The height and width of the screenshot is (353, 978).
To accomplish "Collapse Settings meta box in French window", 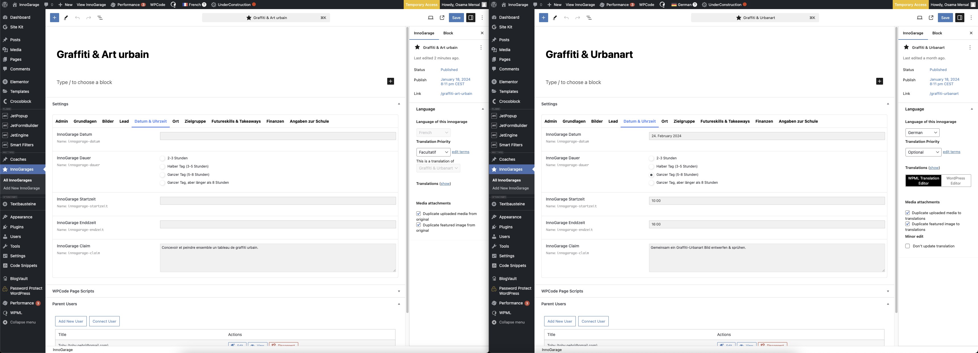I will coord(399,104).
